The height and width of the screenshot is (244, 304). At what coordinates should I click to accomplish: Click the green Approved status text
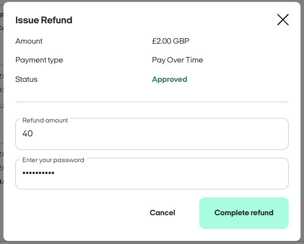click(x=169, y=79)
